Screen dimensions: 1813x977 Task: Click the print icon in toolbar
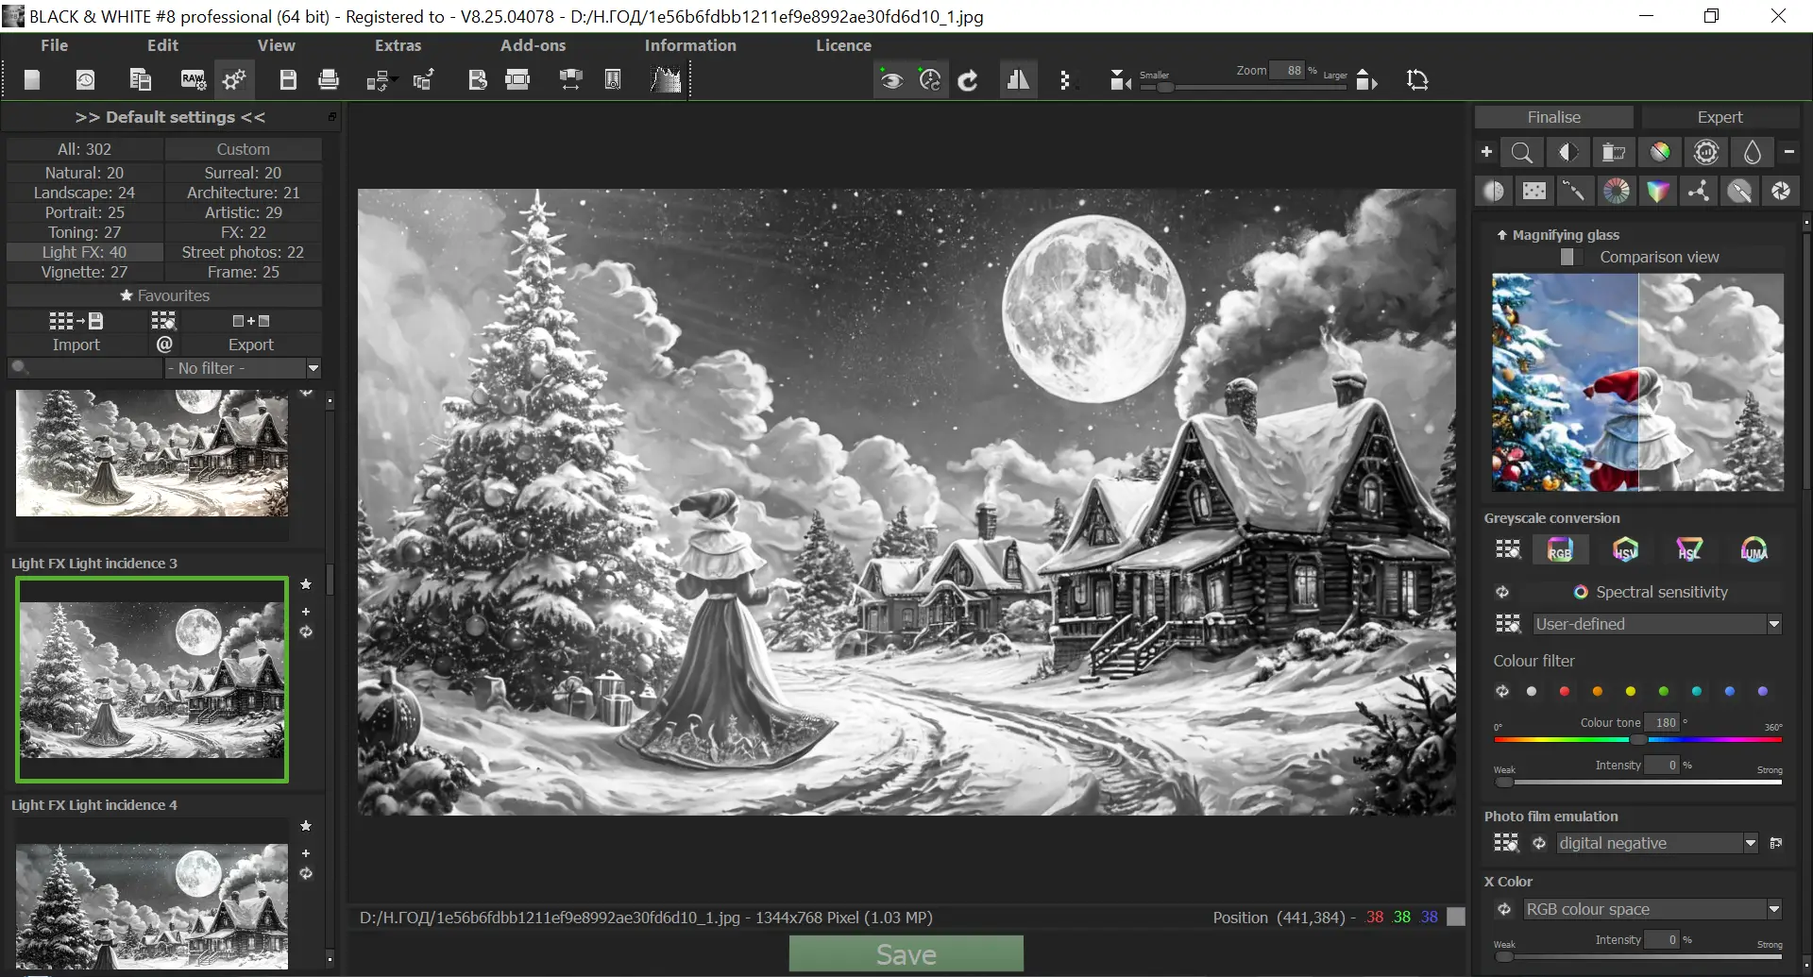pos(329,80)
